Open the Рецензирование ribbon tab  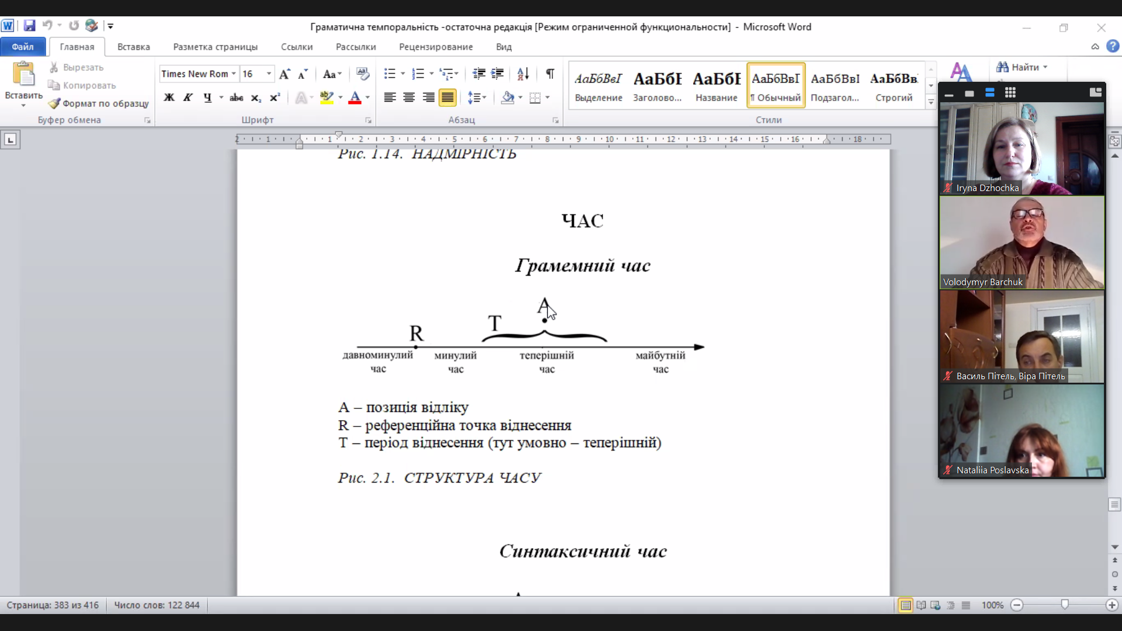click(x=436, y=47)
